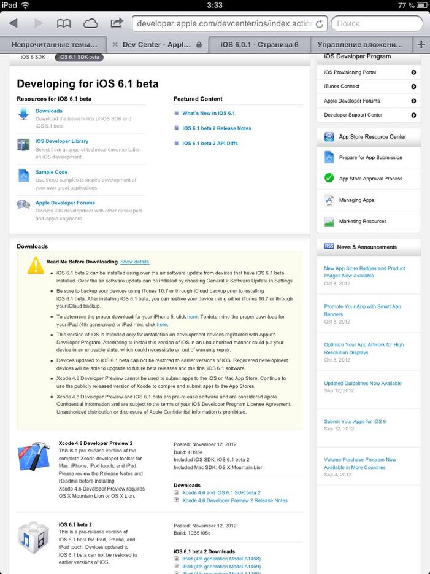
Task: Tap the blue Downloads arrow icon
Action: pos(23,114)
